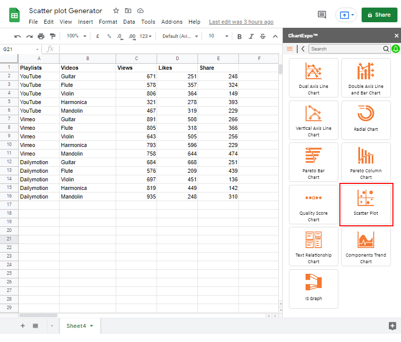Click the formula bar input

click(x=169, y=49)
